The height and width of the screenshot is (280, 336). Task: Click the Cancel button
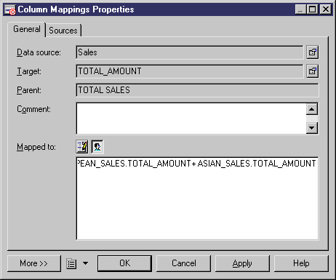tap(183, 263)
